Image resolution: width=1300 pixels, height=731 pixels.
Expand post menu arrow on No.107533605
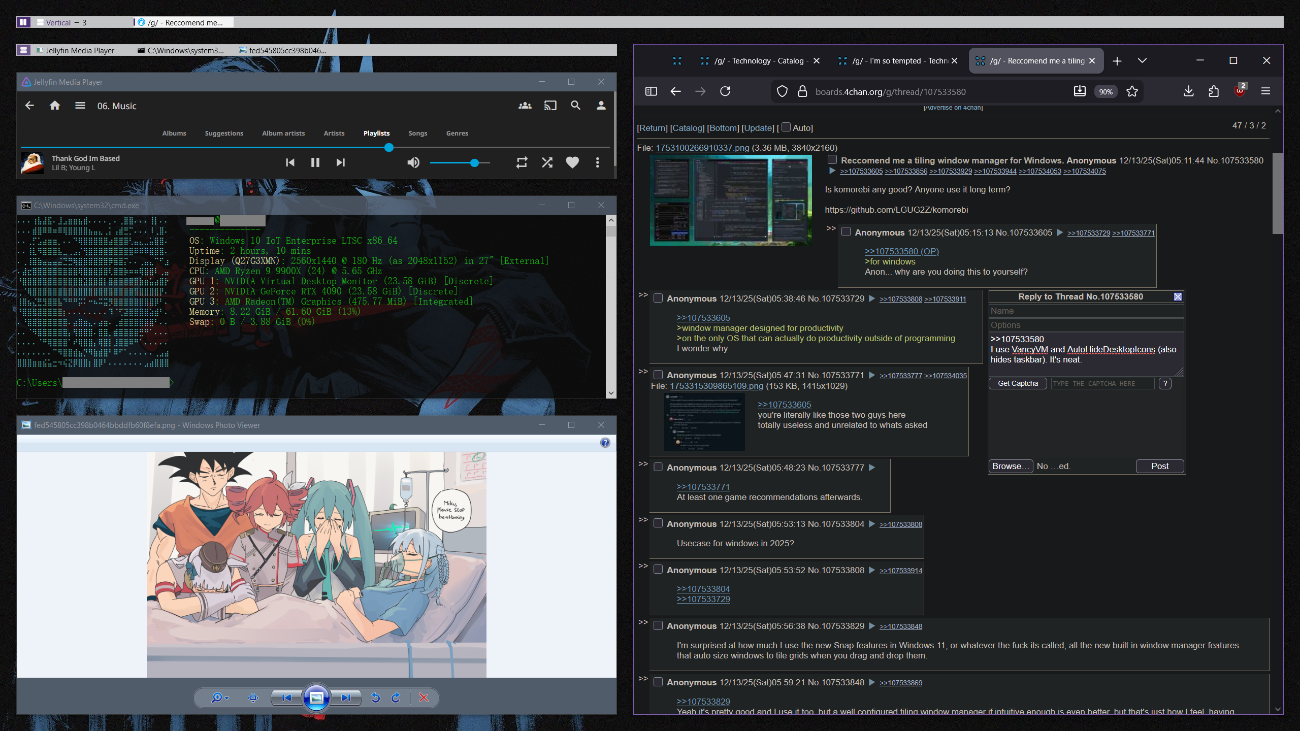point(1060,232)
